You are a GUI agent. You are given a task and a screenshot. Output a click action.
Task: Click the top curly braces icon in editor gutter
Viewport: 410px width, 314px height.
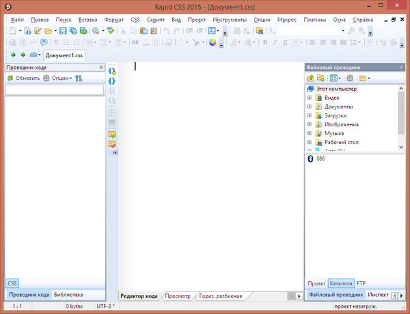point(112,71)
